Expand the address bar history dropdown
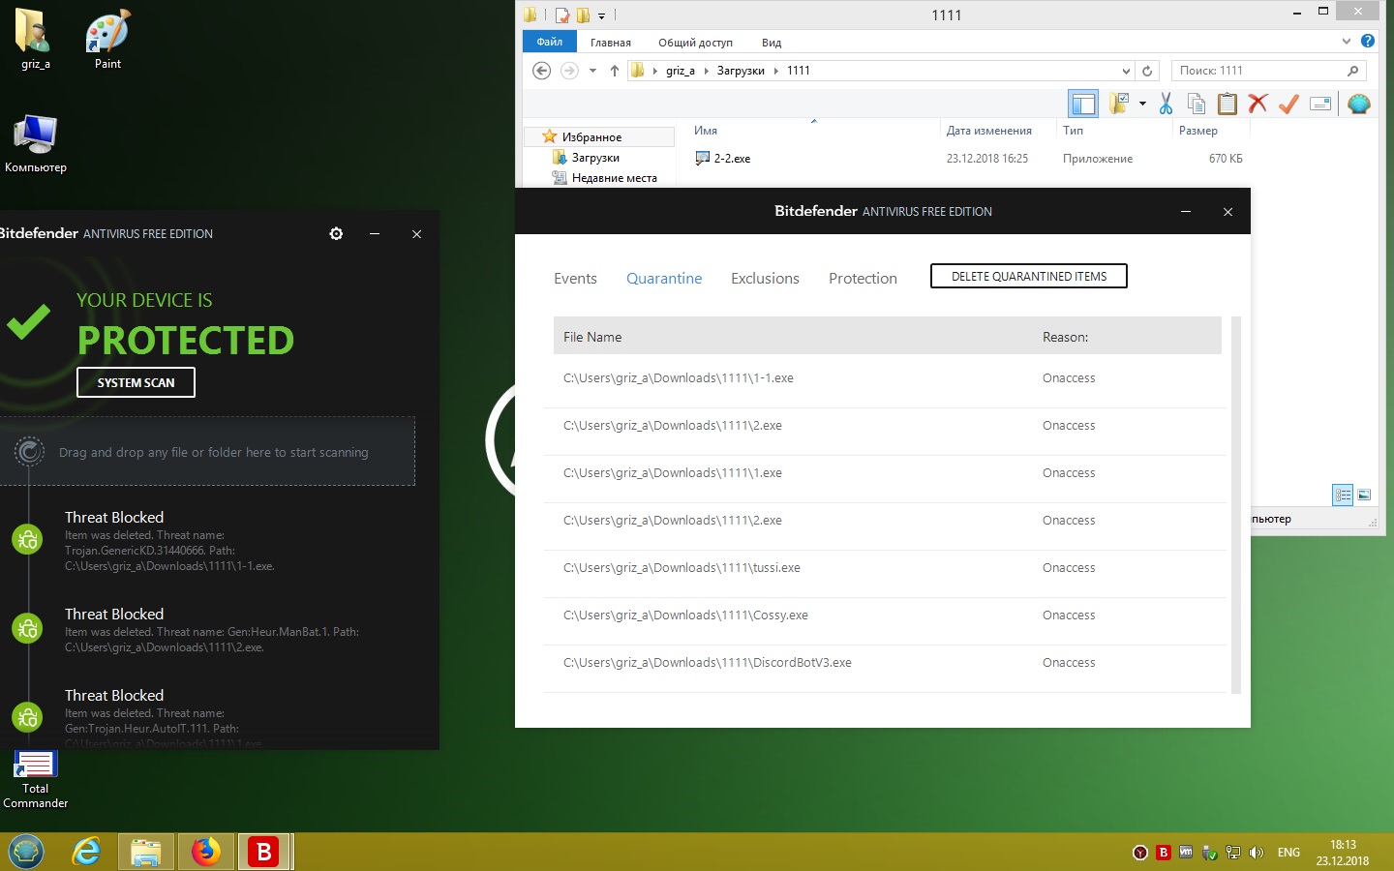 point(1126,71)
